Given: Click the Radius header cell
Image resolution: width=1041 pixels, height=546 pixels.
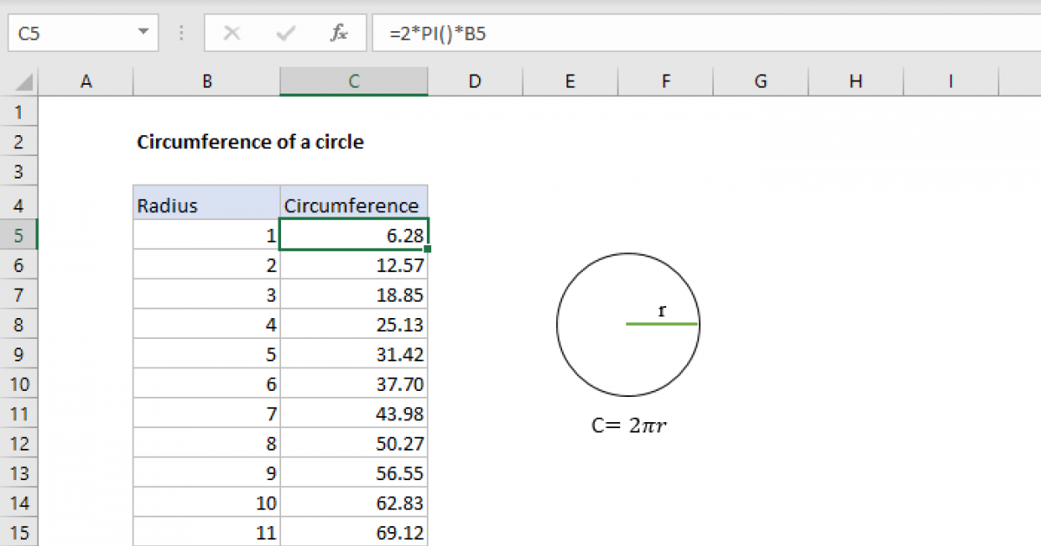Looking at the screenshot, I should pos(206,205).
